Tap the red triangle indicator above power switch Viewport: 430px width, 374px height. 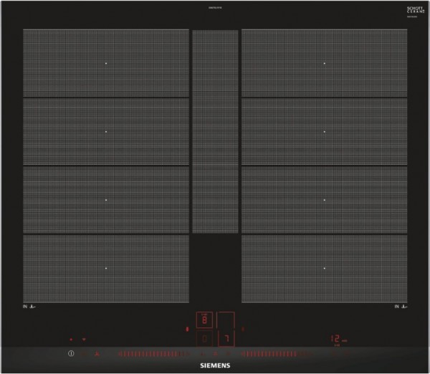(x=84, y=340)
